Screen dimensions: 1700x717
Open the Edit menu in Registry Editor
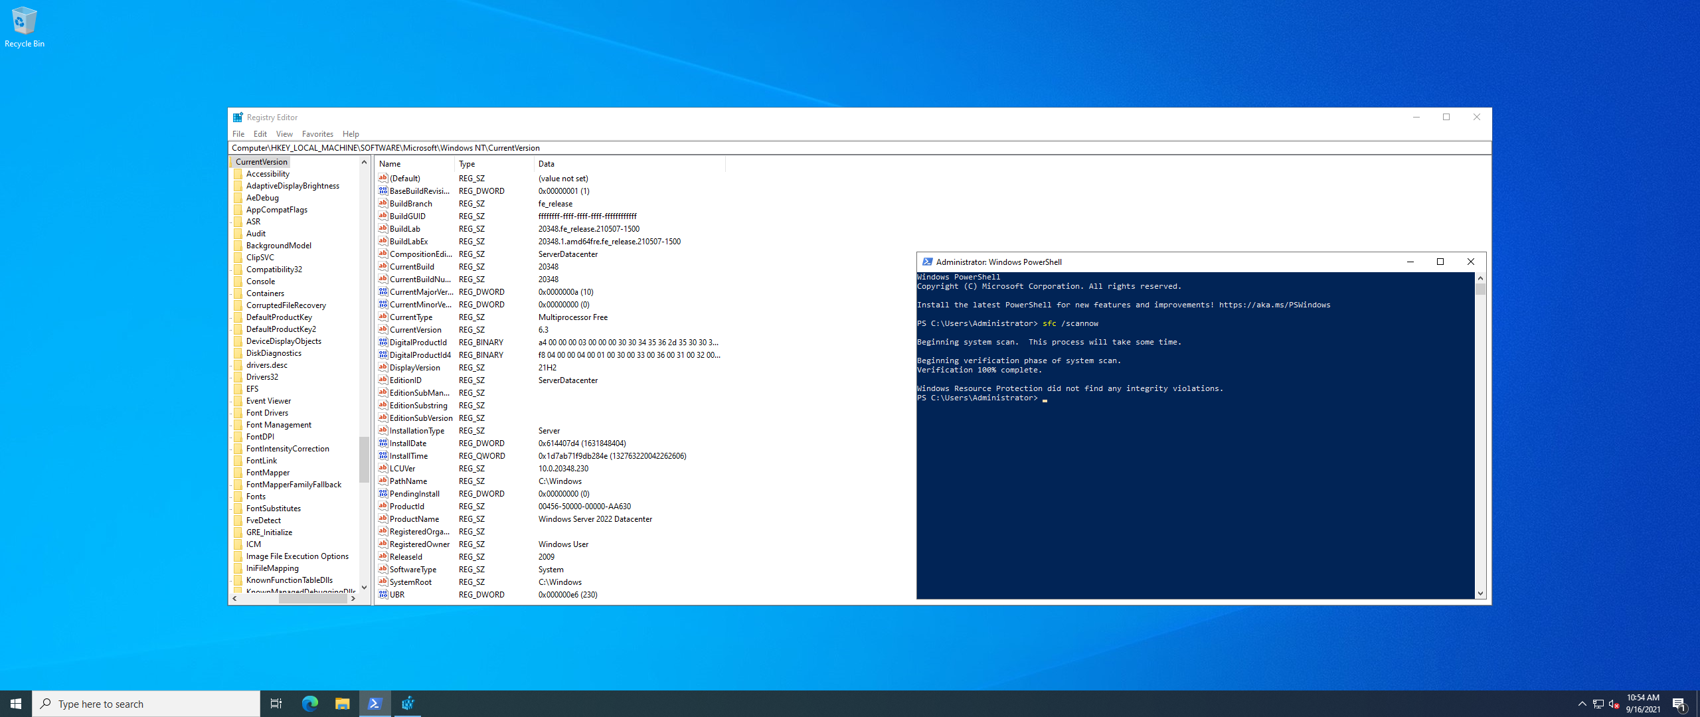coord(260,134)
